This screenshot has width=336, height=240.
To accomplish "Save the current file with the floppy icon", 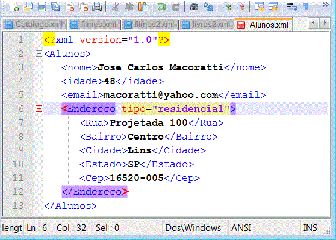I will tap(42, 7).
